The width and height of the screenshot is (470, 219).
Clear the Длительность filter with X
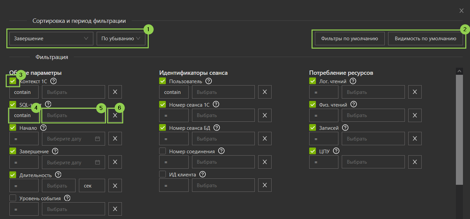click(x=115, y=185)
